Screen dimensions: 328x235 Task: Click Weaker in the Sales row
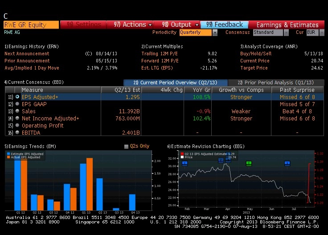[x=241, y=111]
